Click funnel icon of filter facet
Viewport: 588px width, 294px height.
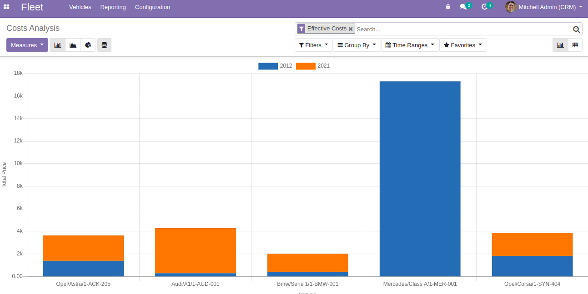click(302, 29)
